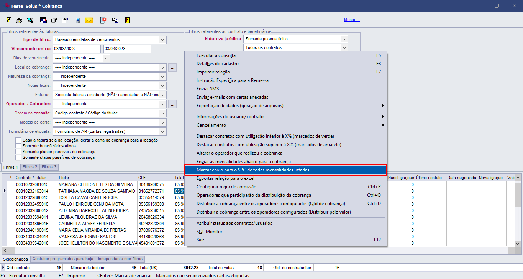The image size is (523, 279).
Task: Open the 'Faturas' dropdown
Action: tap(163, 95)
